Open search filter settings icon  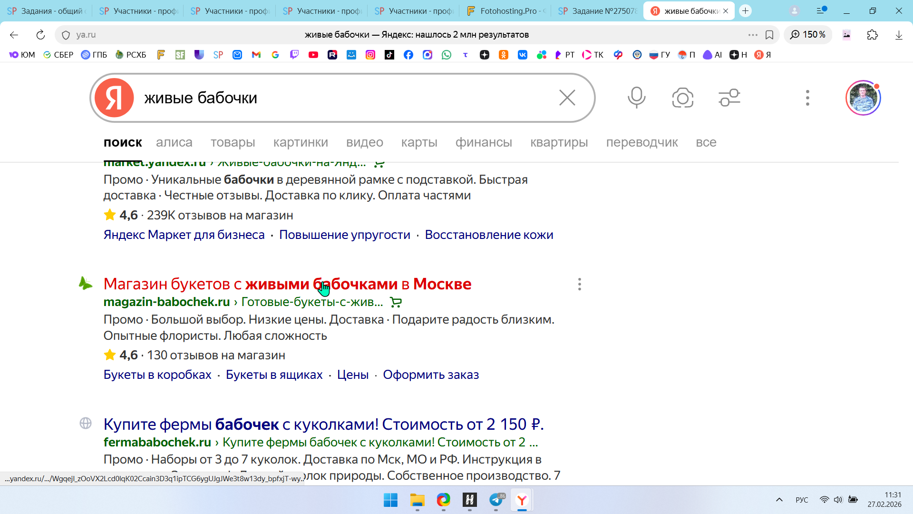729,98
